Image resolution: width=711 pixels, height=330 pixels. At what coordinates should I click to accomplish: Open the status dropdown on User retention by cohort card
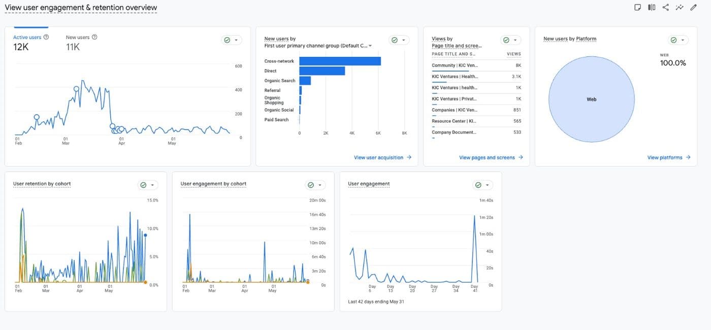(x=148, y=185)
